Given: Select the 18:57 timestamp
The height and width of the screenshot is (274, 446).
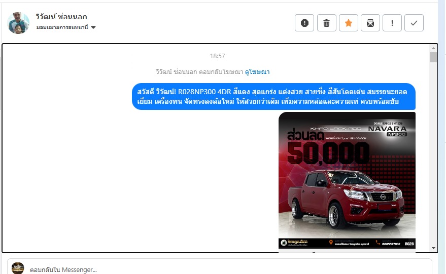Looking at the screenshot, I should (217, 56).
